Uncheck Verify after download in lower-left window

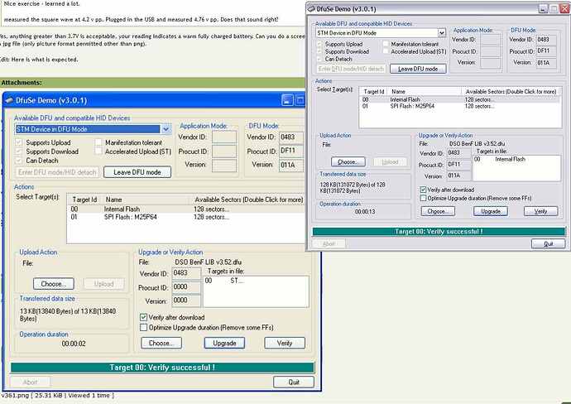pyautogui.click(x=143, y=317)
